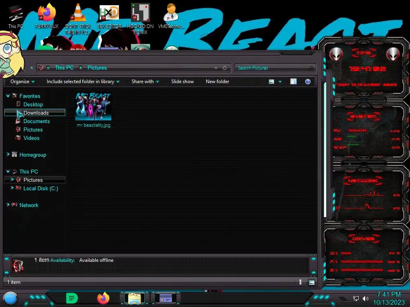The image size is (410, 307).
Task: Switch to details view in status bar
Action: click(300, 282)
